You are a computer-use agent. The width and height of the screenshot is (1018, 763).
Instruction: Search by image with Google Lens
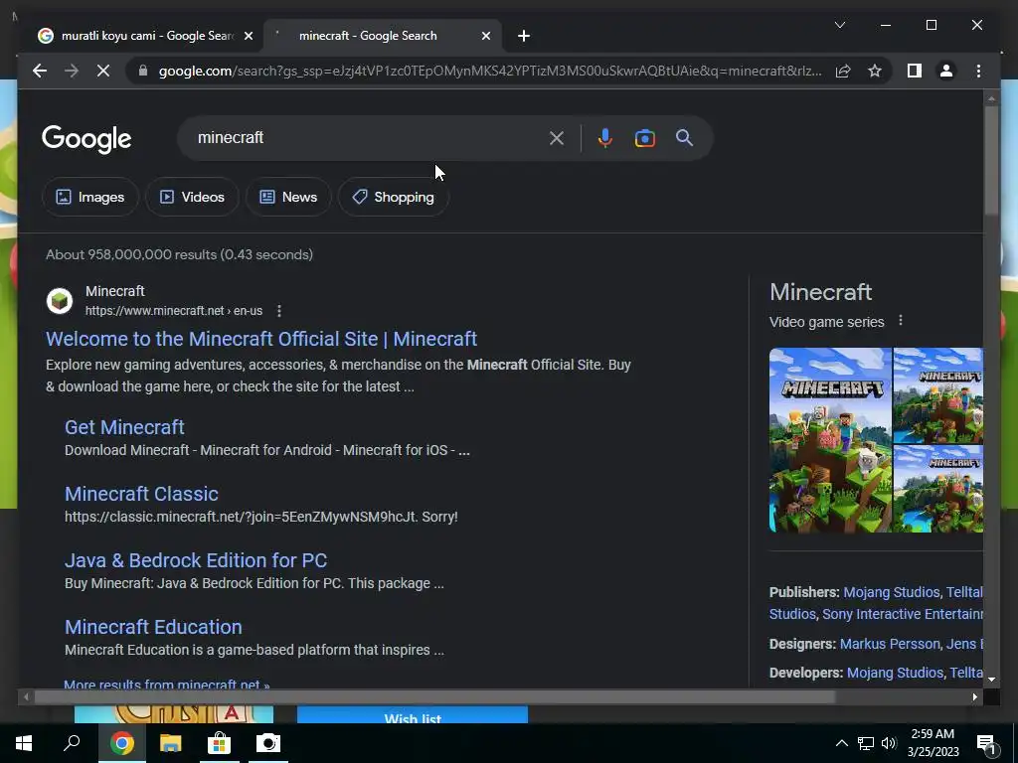(644, 138)
